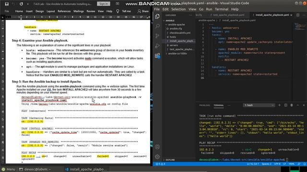
Task: Open Quick Access Toolbar customize dropdown in Word
Action: click(28, 4)
